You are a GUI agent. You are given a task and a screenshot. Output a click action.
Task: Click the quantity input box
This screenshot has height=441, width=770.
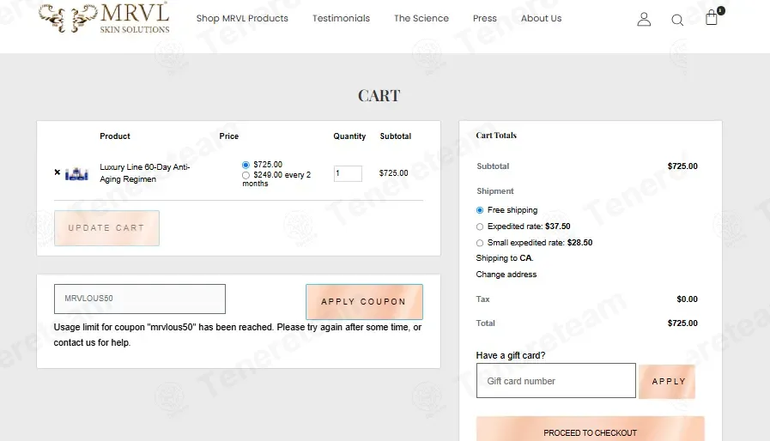(348, 173)
